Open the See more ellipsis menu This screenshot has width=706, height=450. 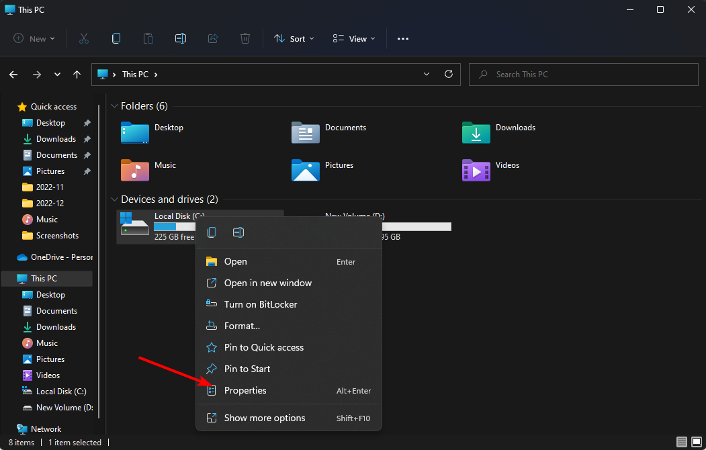pyautogui.click(x=403, y=39)
